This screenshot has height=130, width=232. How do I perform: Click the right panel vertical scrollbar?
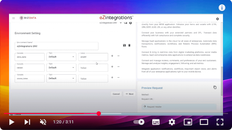[222, 81]
